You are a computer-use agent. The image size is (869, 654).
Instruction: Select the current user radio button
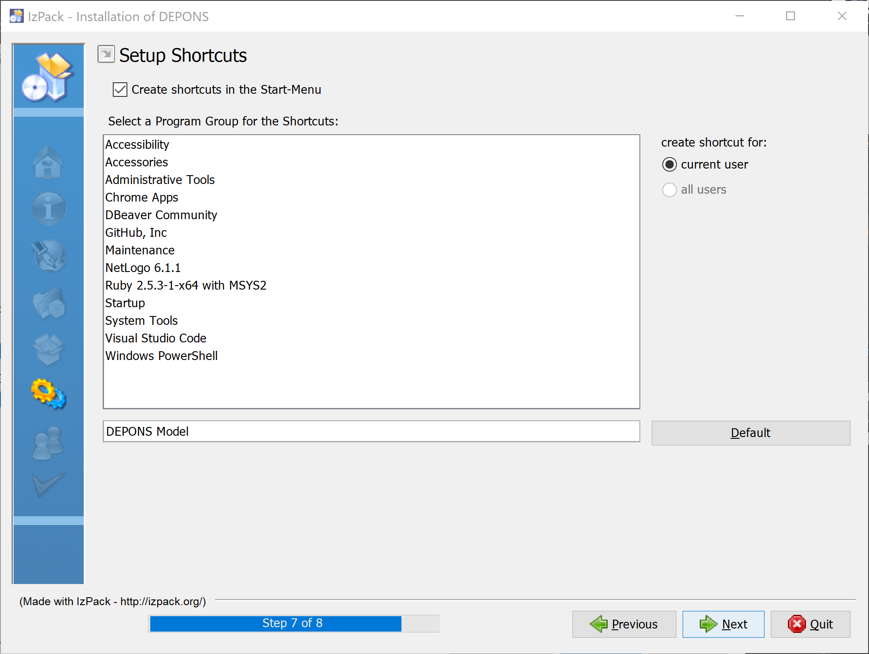(x=669, y=165)
